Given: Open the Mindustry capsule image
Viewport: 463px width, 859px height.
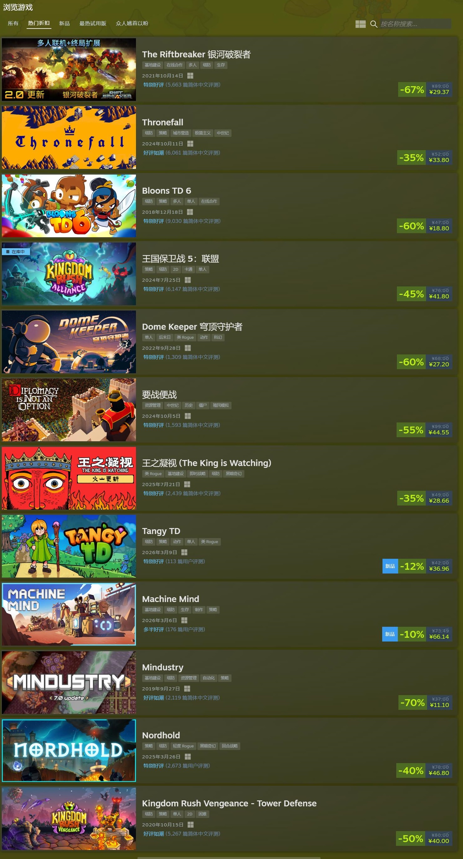Looking at the screenshot, I should 69,682.
